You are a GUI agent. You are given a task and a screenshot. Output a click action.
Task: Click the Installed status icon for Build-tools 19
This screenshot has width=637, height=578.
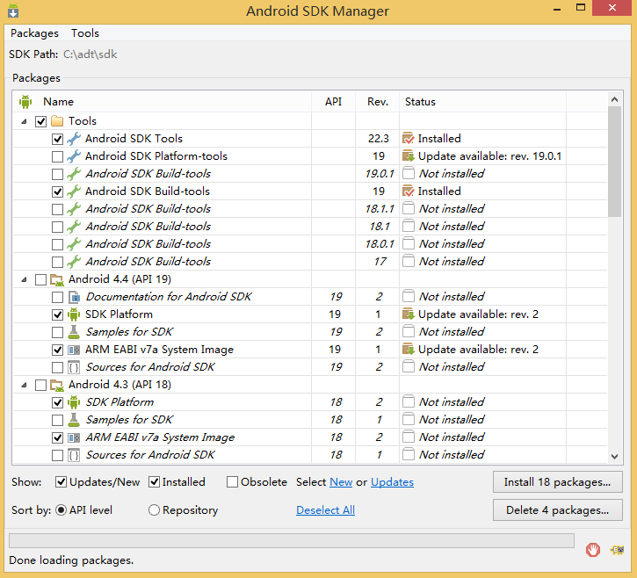(408, 191)
